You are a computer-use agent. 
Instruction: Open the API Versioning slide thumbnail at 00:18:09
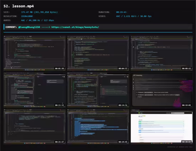[162, 90]
